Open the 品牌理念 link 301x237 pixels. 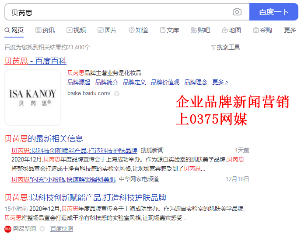[x=196, y=82]
